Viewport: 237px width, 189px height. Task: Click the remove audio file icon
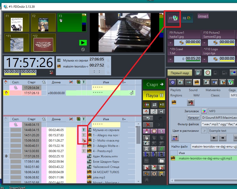click(191, 102)
